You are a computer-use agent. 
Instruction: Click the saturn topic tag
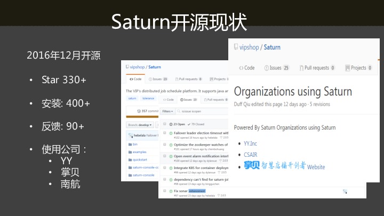(x=132, y=98)
